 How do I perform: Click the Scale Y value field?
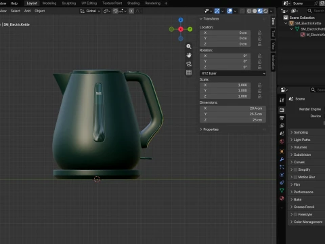pyautogui.click(x=225, y=91)
